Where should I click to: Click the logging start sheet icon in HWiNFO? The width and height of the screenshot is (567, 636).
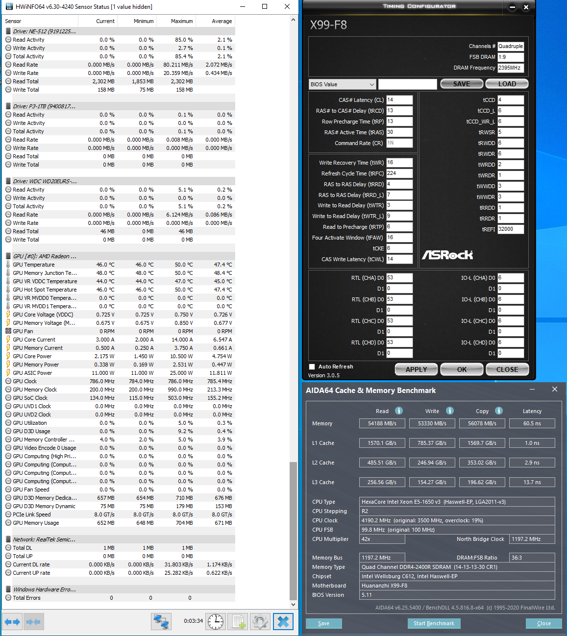pyautogui.click(x=238, y=622)
